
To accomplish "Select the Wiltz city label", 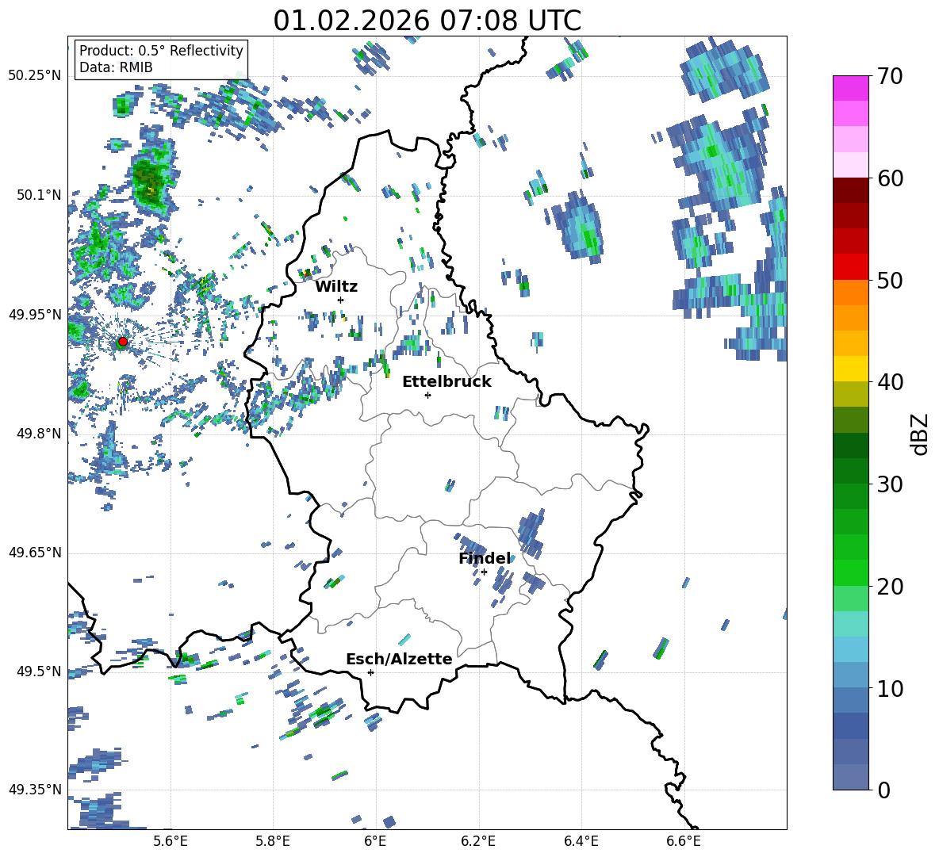I will pyautogui.click(x=336, y=287).
